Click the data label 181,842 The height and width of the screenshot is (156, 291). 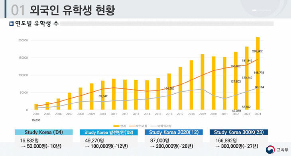point(247,61)
